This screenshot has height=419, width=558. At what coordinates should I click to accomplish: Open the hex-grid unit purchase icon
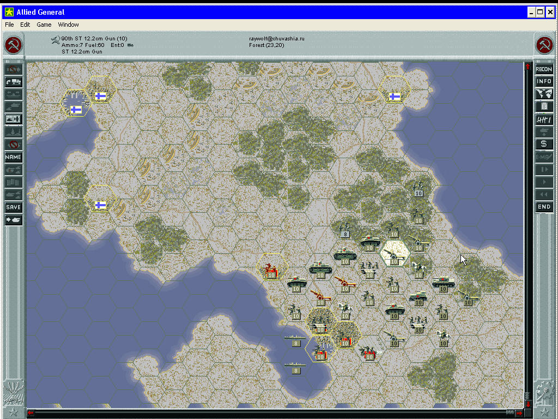[14, 119]
